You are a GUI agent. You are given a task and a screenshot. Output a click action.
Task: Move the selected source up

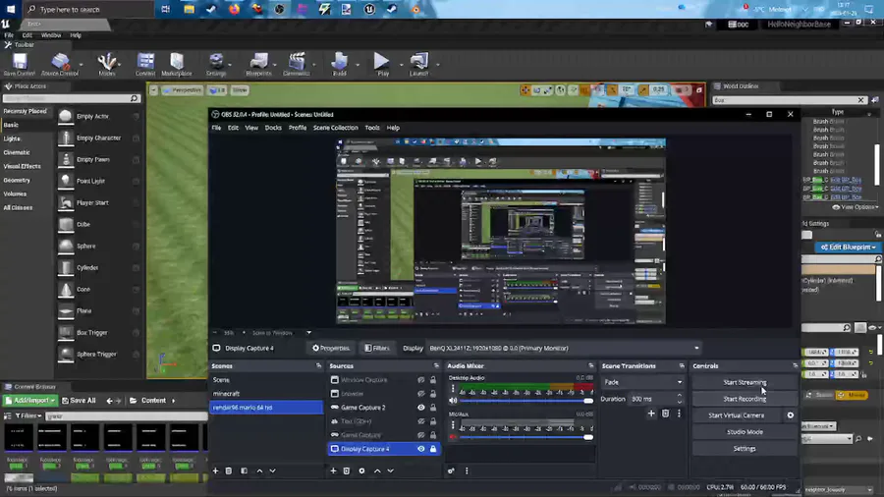click(377, 470)
